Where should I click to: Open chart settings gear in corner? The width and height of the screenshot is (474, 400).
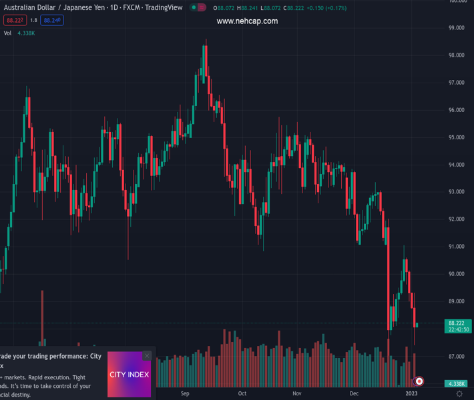point(459,394)
